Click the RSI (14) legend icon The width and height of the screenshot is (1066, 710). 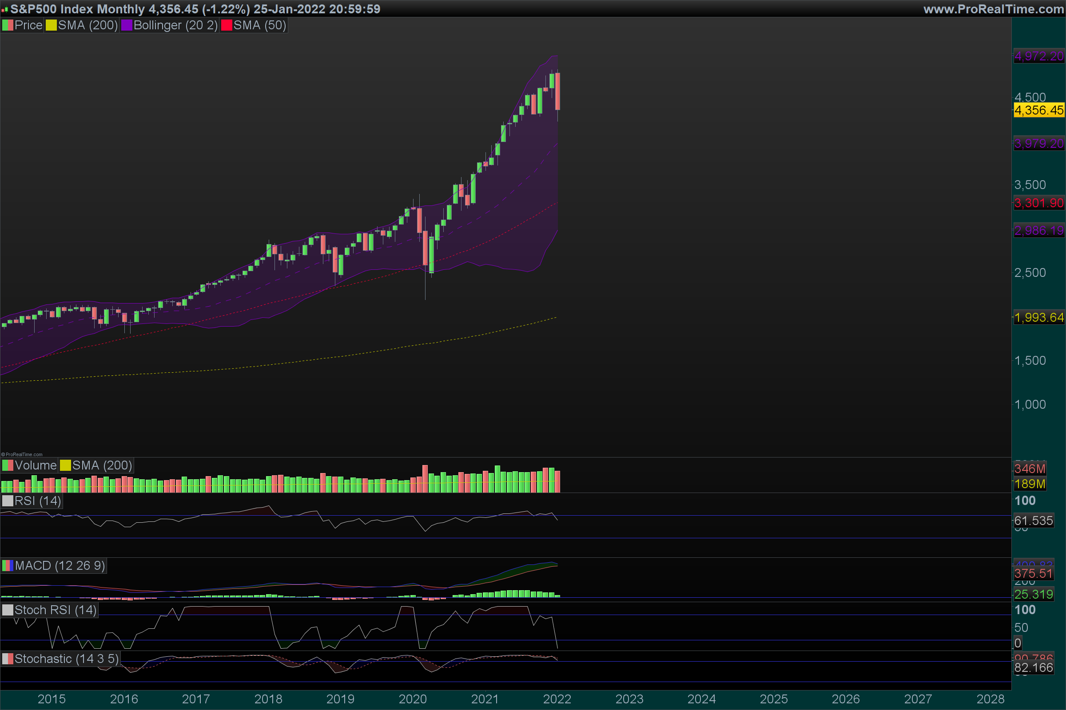(8, 501)
